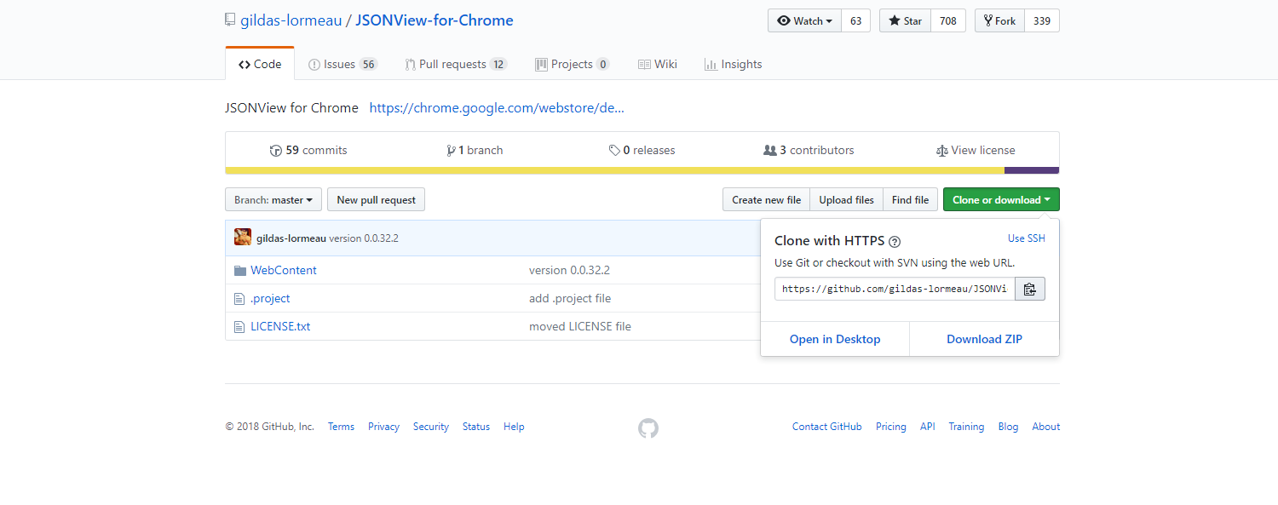The image size is (1278, 505).
Task: Click the Upload files button
Action: coord(846,199)
